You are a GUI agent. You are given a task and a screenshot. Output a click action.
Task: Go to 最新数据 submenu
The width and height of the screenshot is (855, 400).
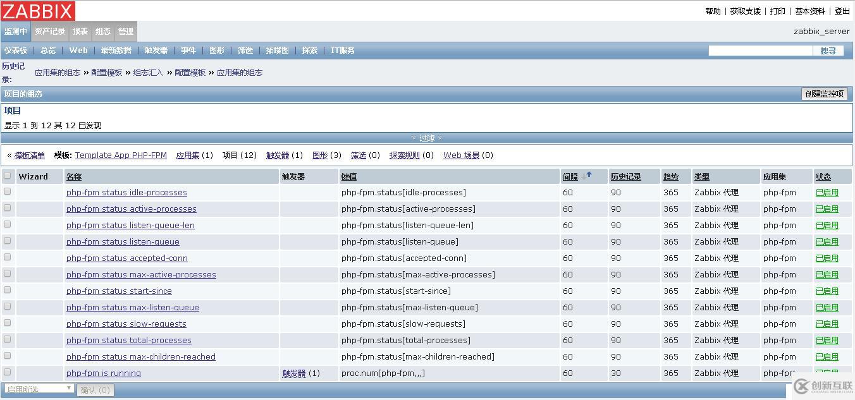pyautogui.click(x=116, y=51)
